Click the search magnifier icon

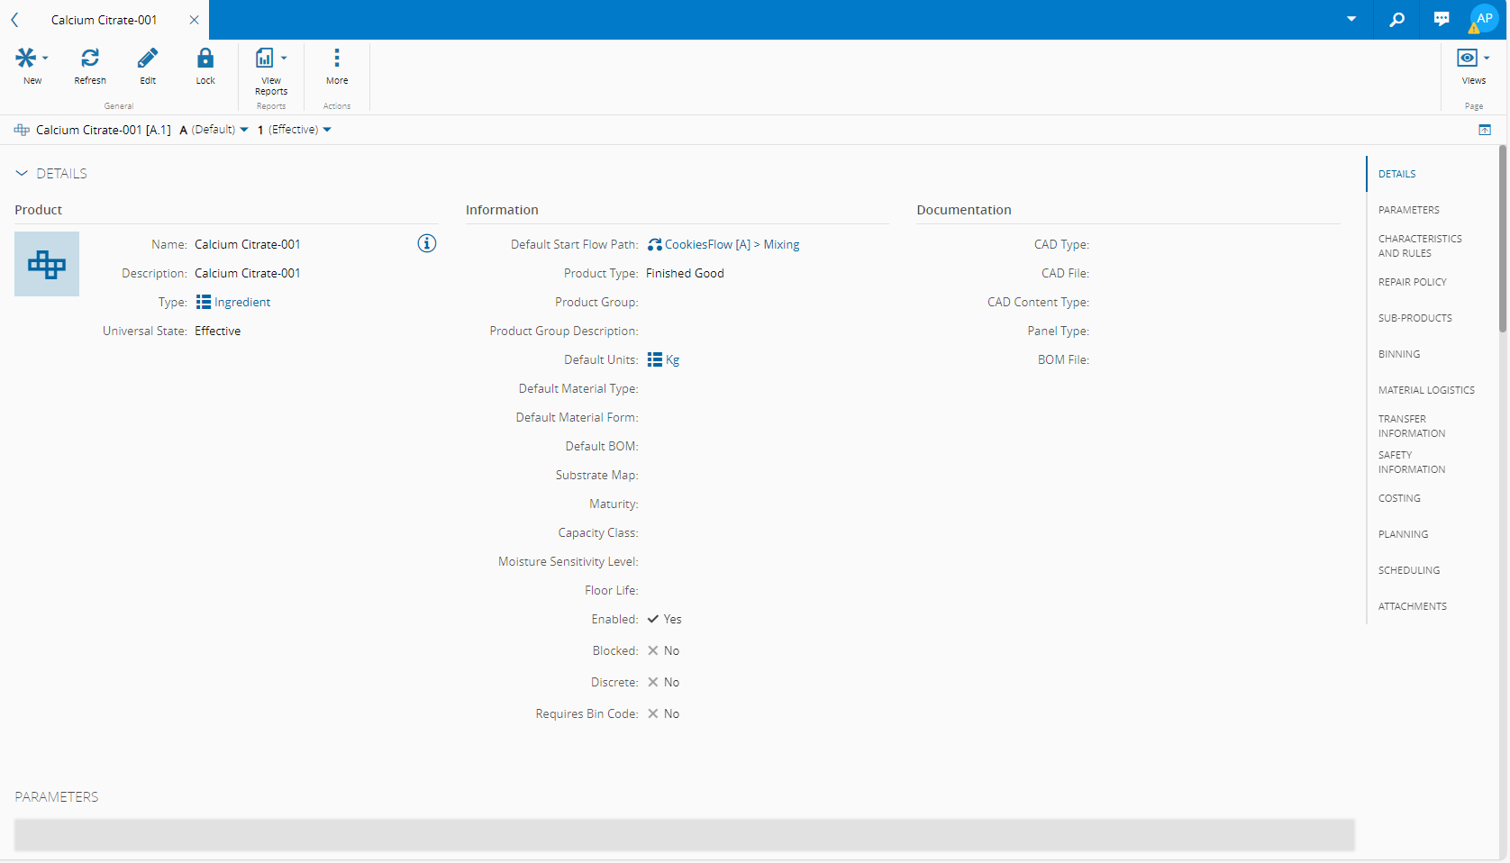pyautogui.click(x=1396, y=20)
